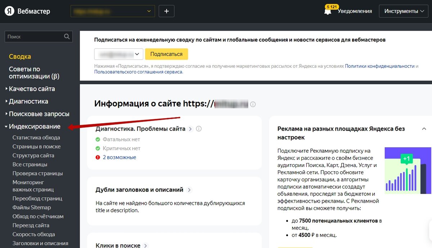
Task: Click the Yandex logo icon
Action: pos(9,11)
